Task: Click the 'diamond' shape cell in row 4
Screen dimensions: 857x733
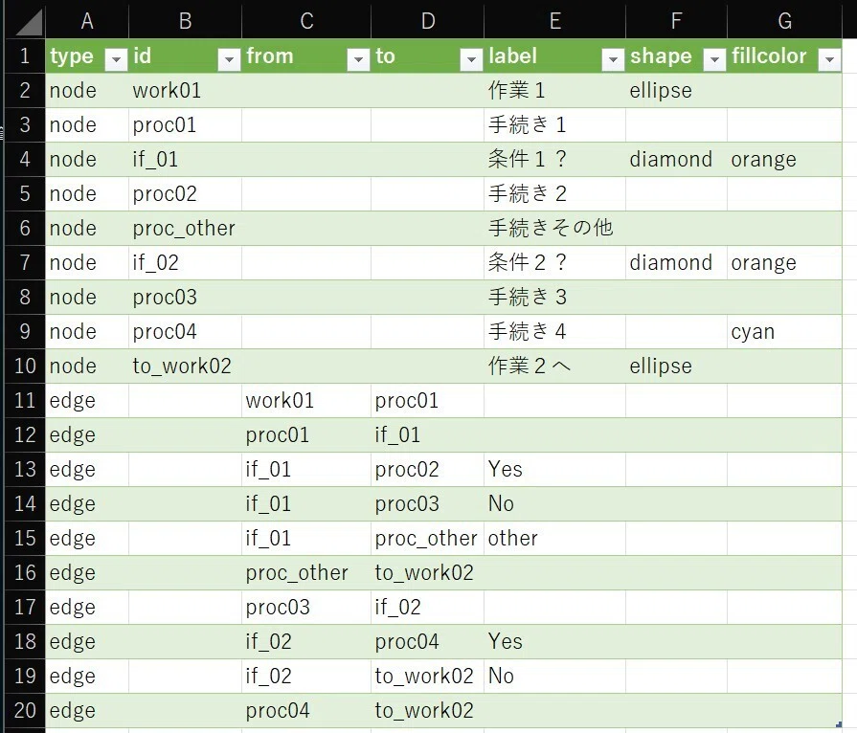Action: [676, 160]
